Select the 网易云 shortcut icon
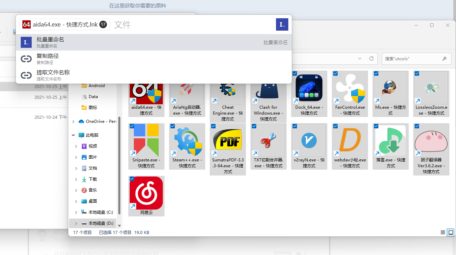Viewport: 456px width, 255px height. [x=146, y=193]
